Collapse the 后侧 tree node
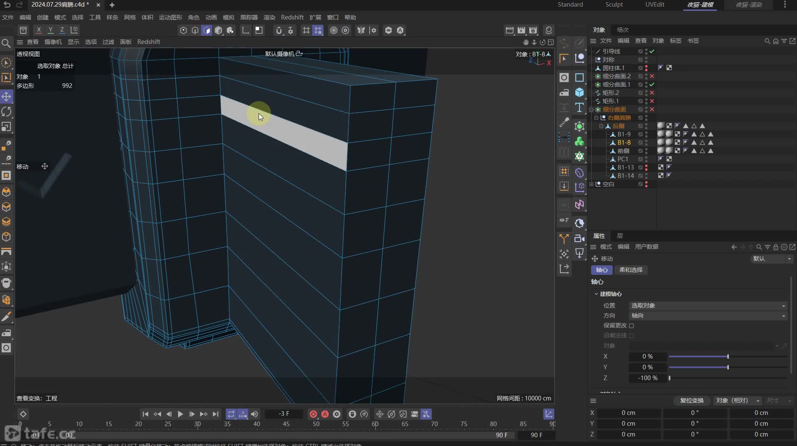 coord(601,126)
